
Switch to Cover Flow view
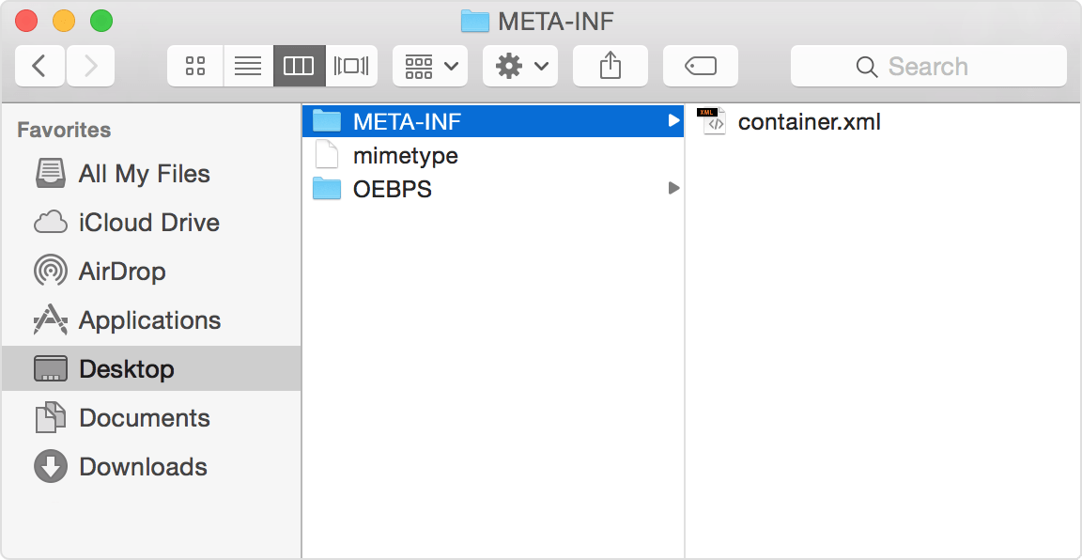[351, 66]
